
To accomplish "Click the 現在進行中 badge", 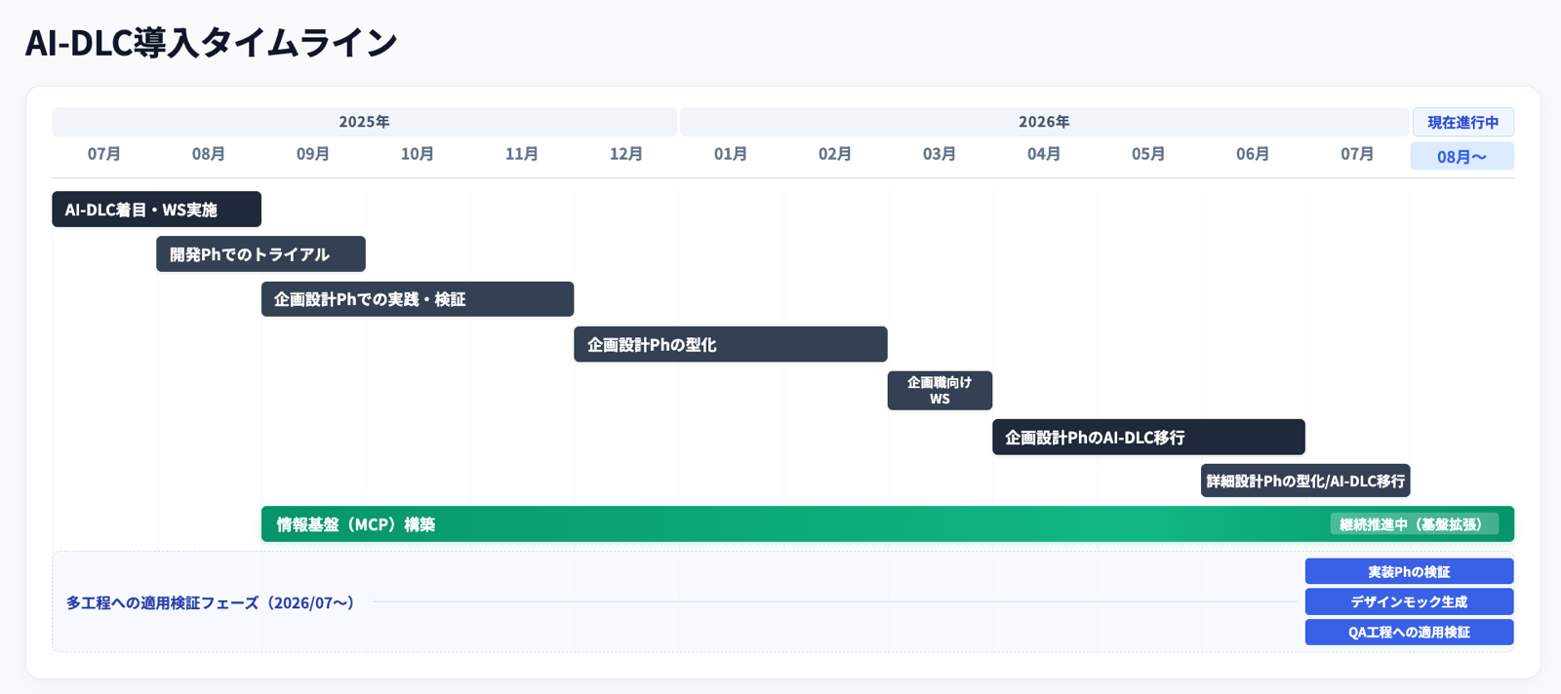I will [1462, 122].
